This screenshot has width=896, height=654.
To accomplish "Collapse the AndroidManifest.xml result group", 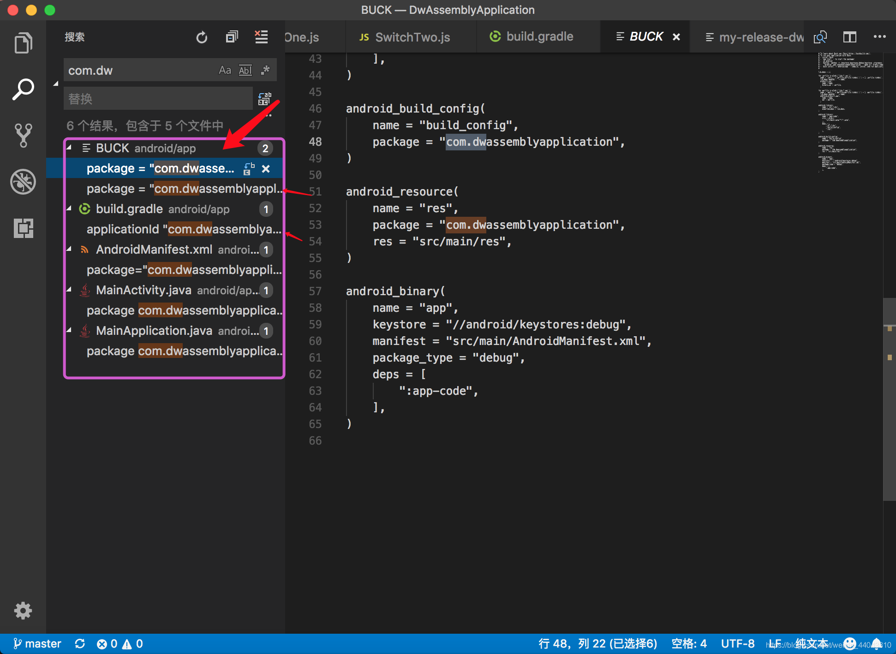I will (69, 249).
